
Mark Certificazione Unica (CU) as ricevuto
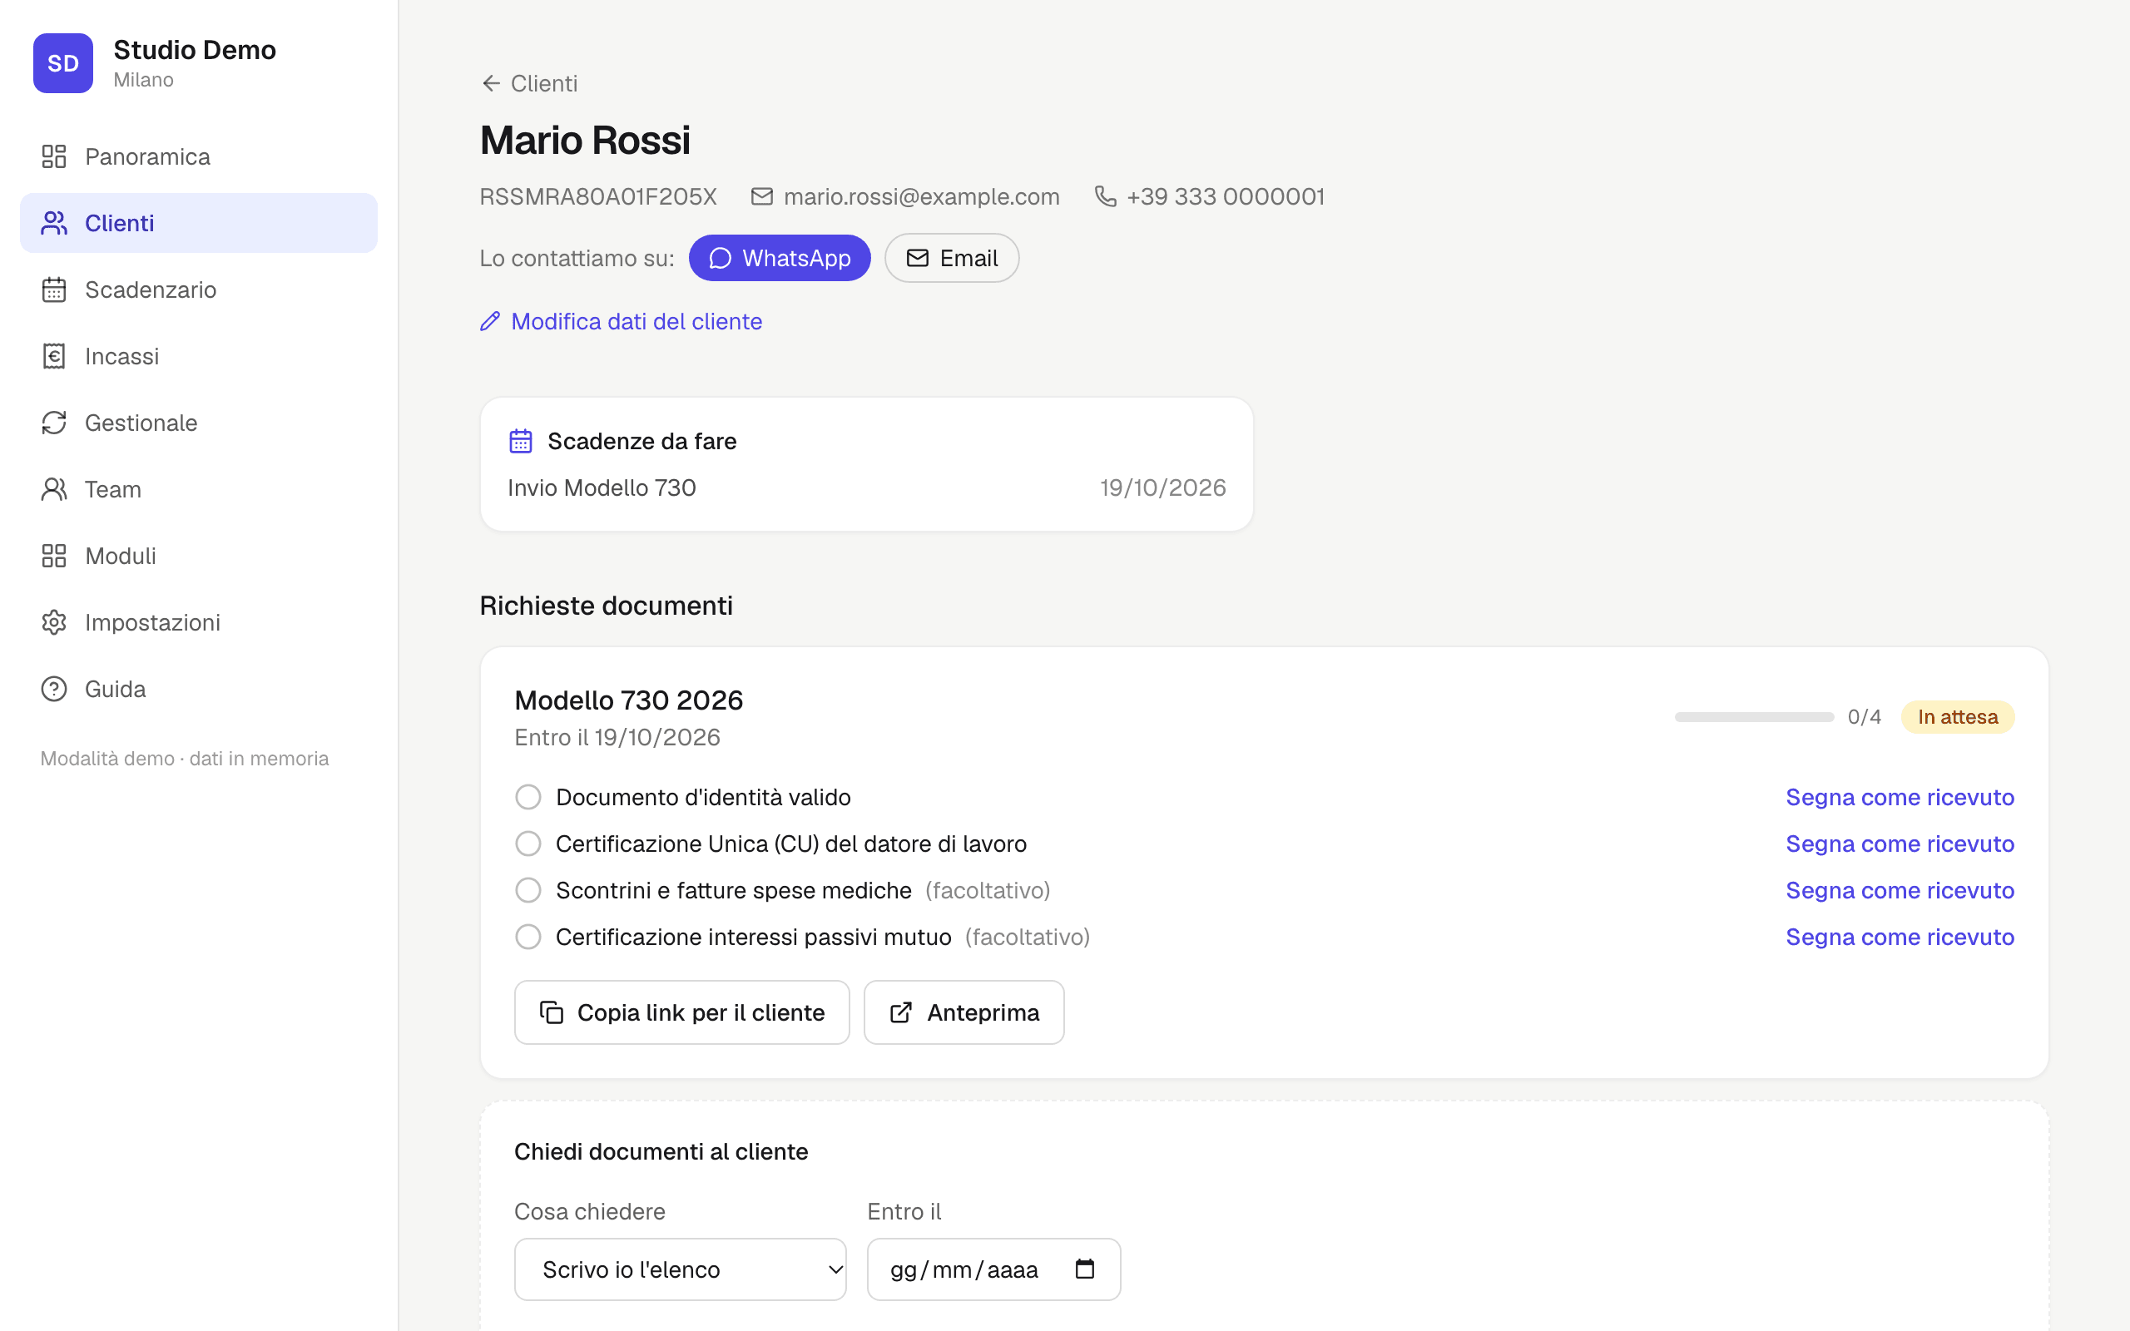tap(1900, 844)
